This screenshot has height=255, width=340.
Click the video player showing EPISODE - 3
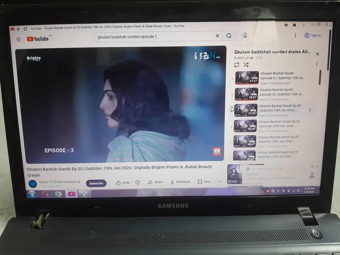(121, 104)
